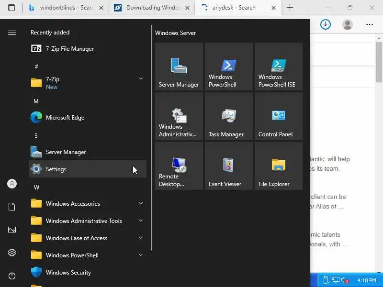Open the Control Panel tile
The height and width of the screenshot is (287, 383).
pos(279,116)
